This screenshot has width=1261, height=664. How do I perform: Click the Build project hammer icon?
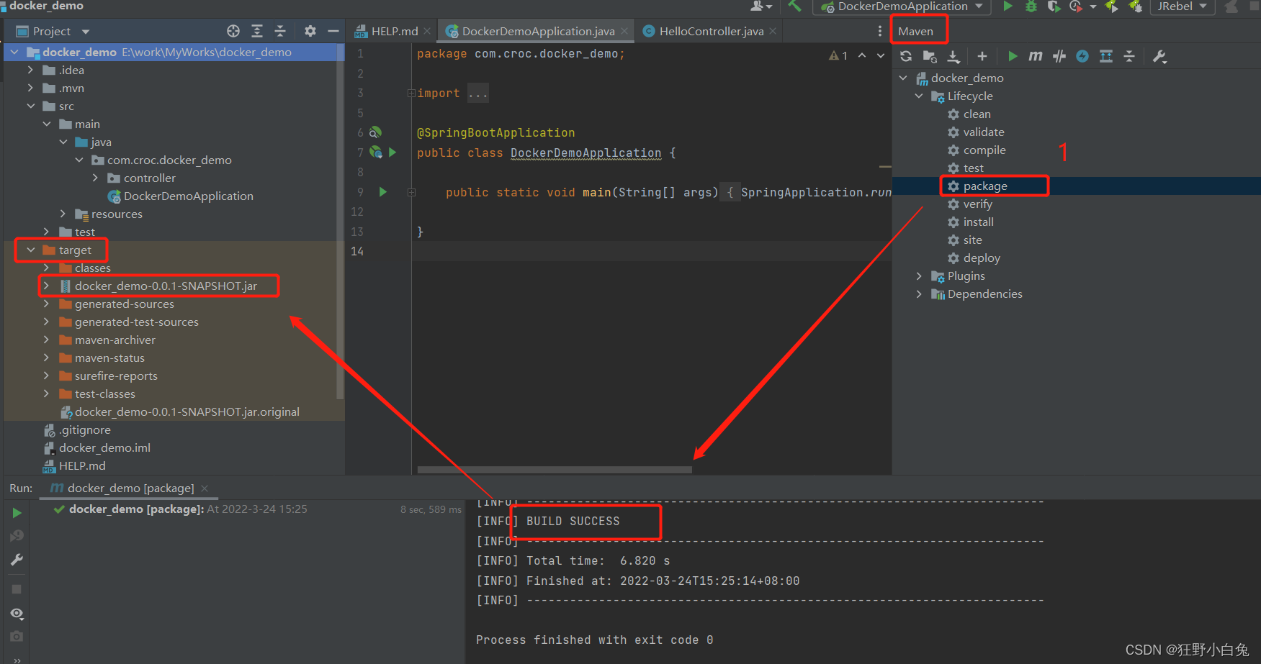pyautogui.click(x=794, y=6)
